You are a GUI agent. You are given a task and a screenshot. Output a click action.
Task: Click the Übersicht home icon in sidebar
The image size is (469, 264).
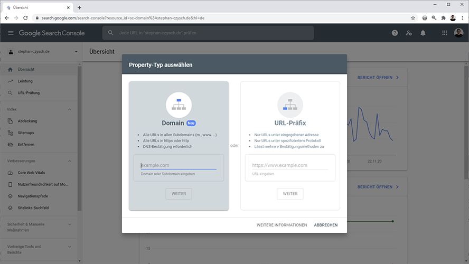10,69
